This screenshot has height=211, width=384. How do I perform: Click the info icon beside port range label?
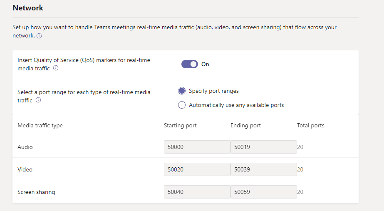pyautogui.click(x=38, y=100)
